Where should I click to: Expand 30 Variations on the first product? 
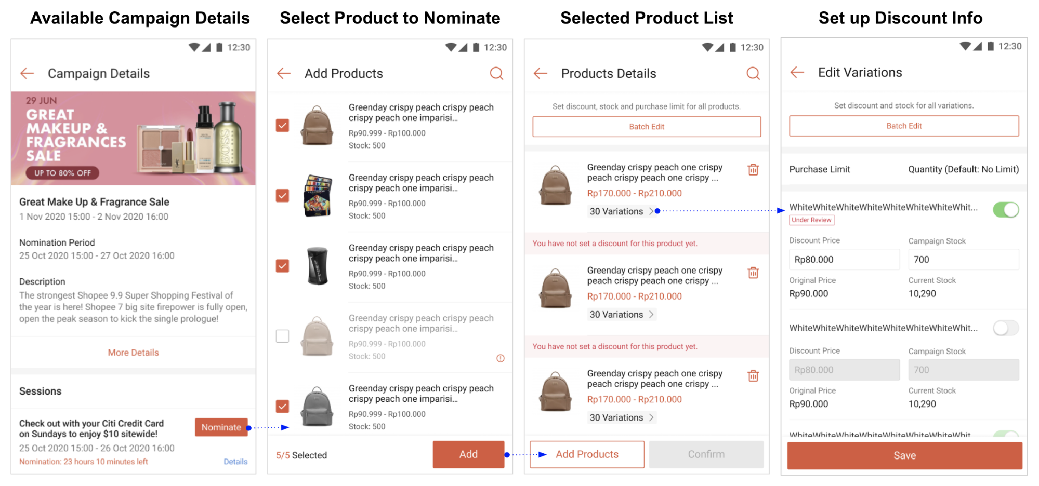coord(622,211)
